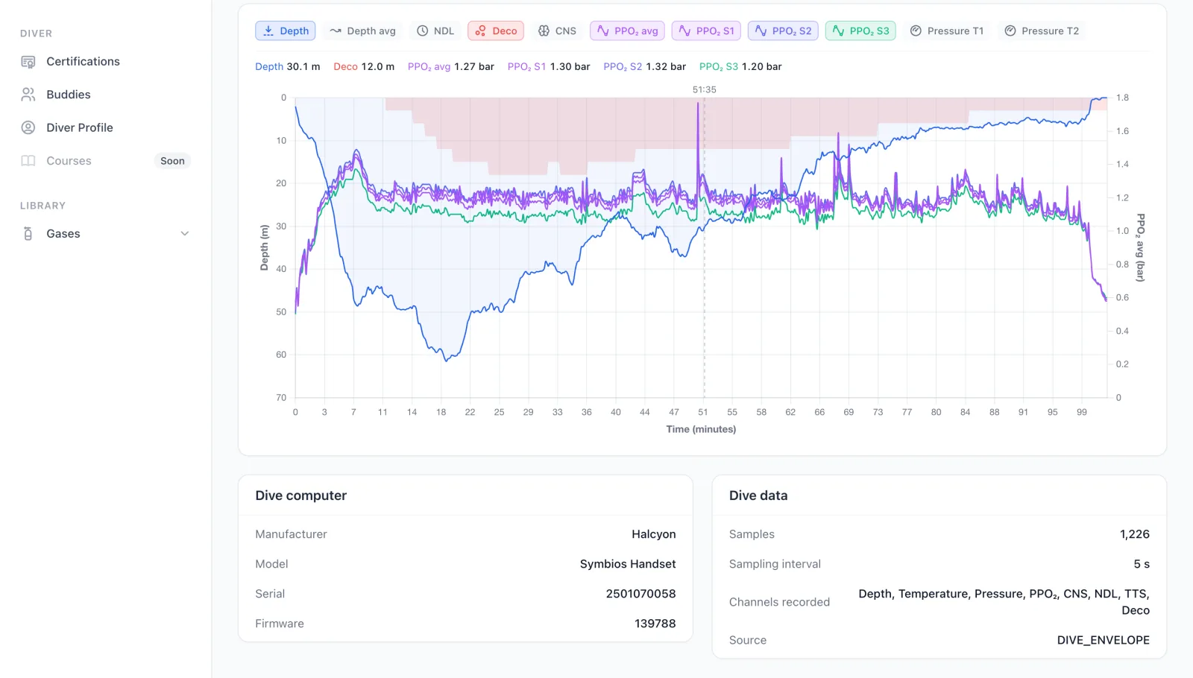
Task: Click the 51:35 cursor marker on chart
Action: [704, 89]
